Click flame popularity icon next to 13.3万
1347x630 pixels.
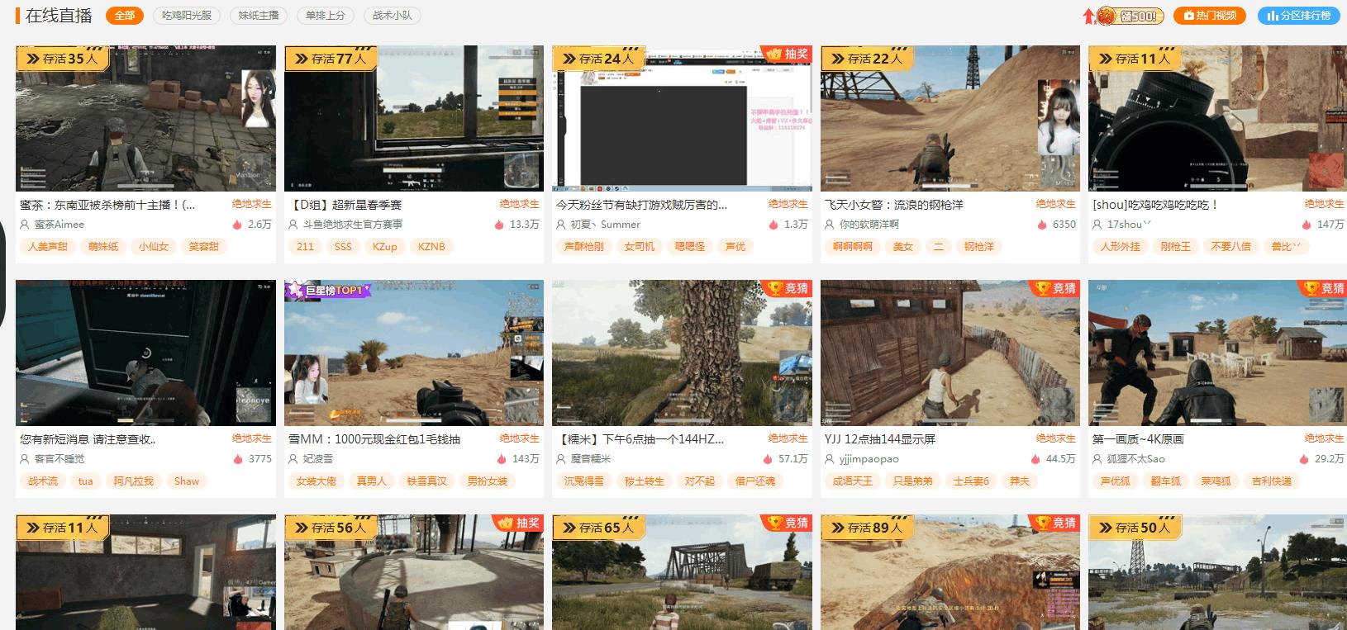(499, 225)
